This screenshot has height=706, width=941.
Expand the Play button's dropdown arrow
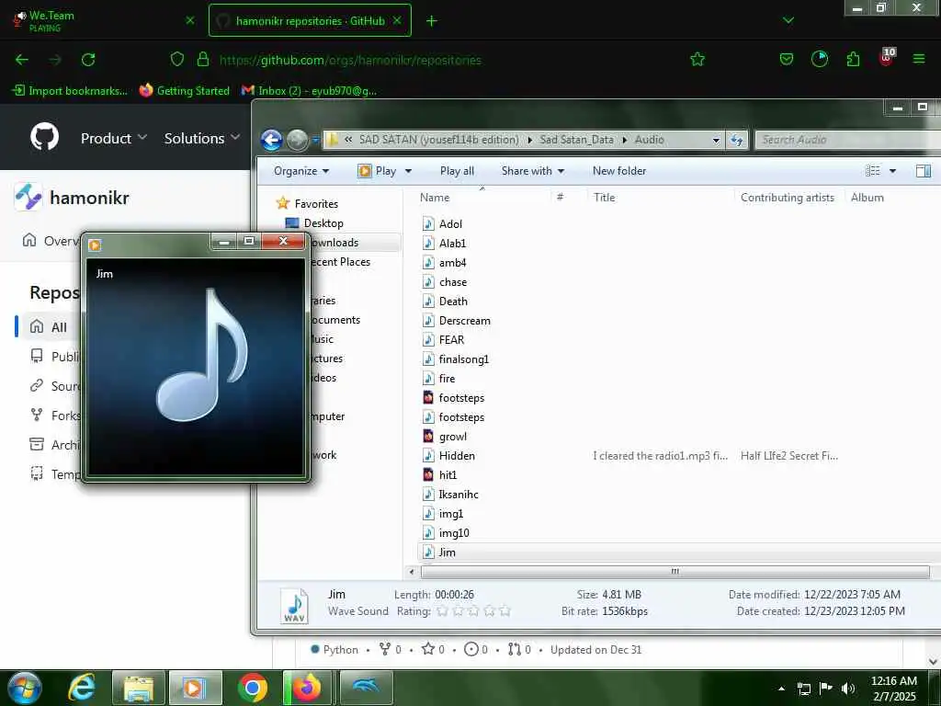click(x=409, y=171)
